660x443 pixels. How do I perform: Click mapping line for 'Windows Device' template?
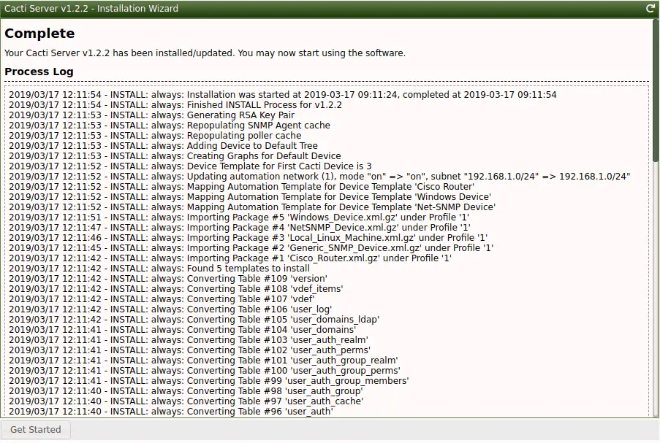(x=250, y=197)
